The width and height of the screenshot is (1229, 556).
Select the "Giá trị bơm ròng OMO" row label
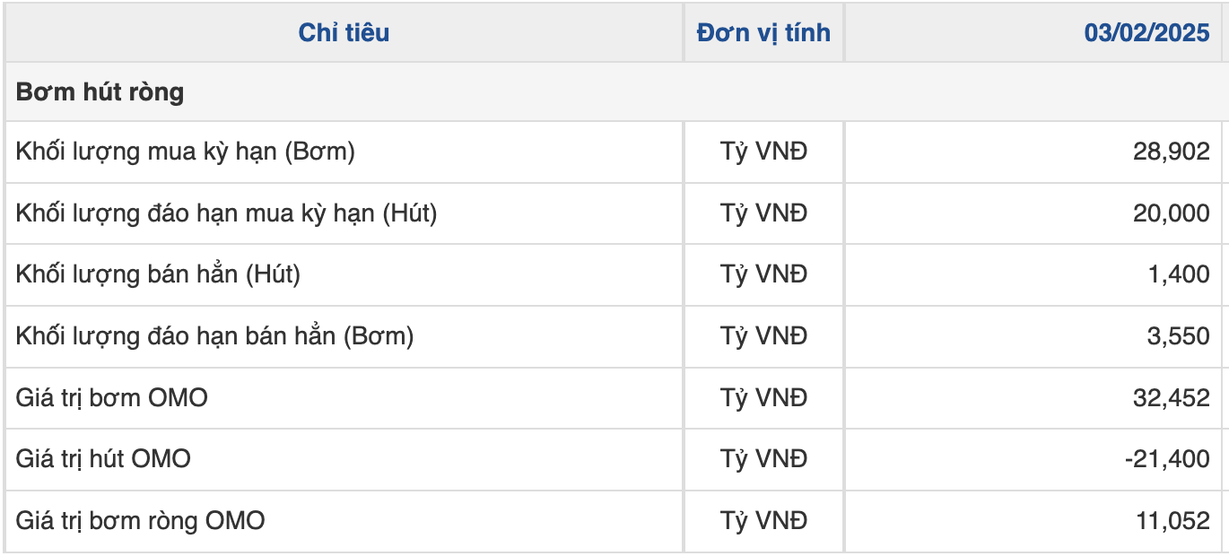pyautogui.click(x=140, y=520)
